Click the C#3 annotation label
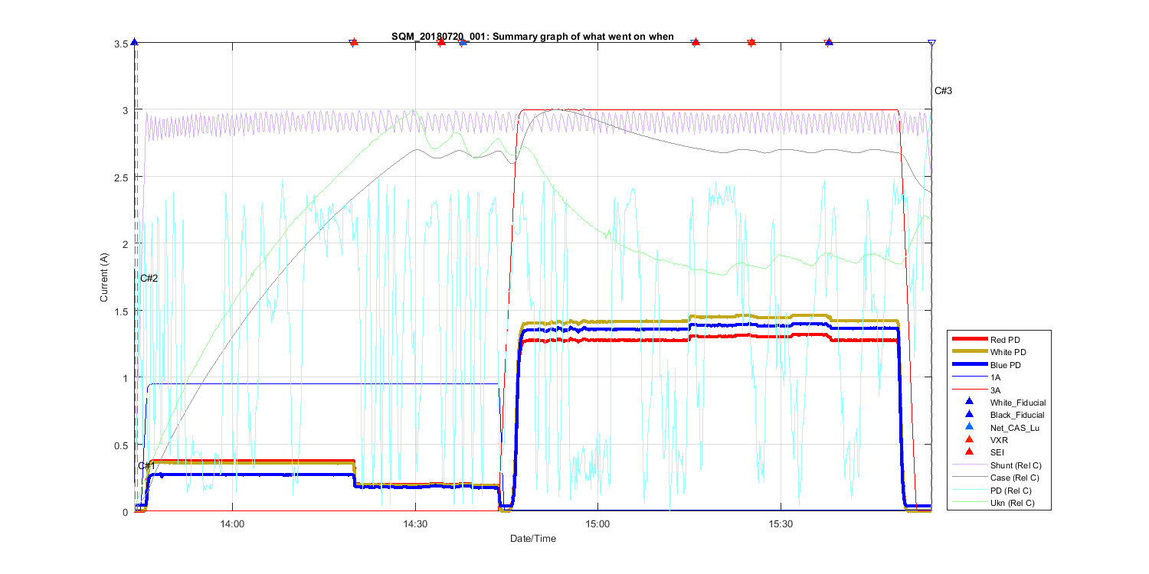 point(943,91)
